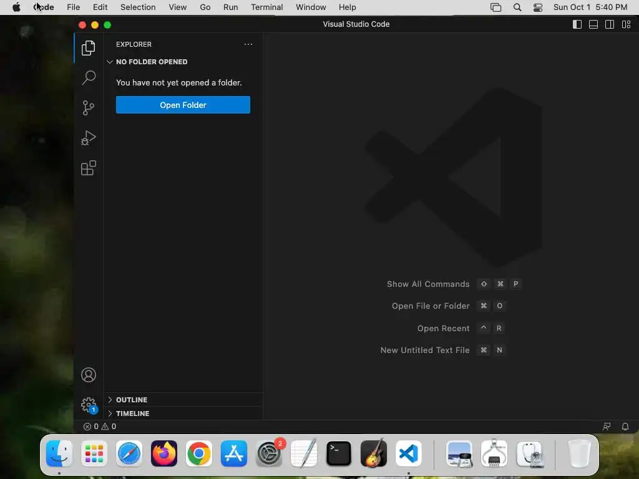The image size is (639, 479).
Task: Show errors and warnings count in status bar
Action: [x=100, y=427]
